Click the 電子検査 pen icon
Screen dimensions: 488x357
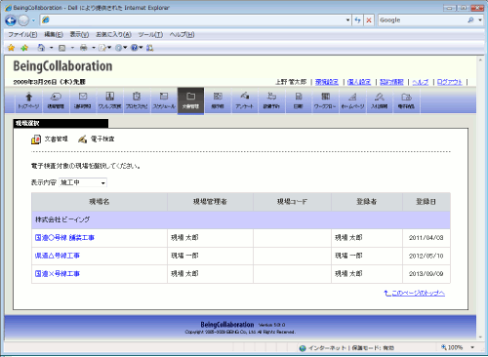[x=83, y=139]
